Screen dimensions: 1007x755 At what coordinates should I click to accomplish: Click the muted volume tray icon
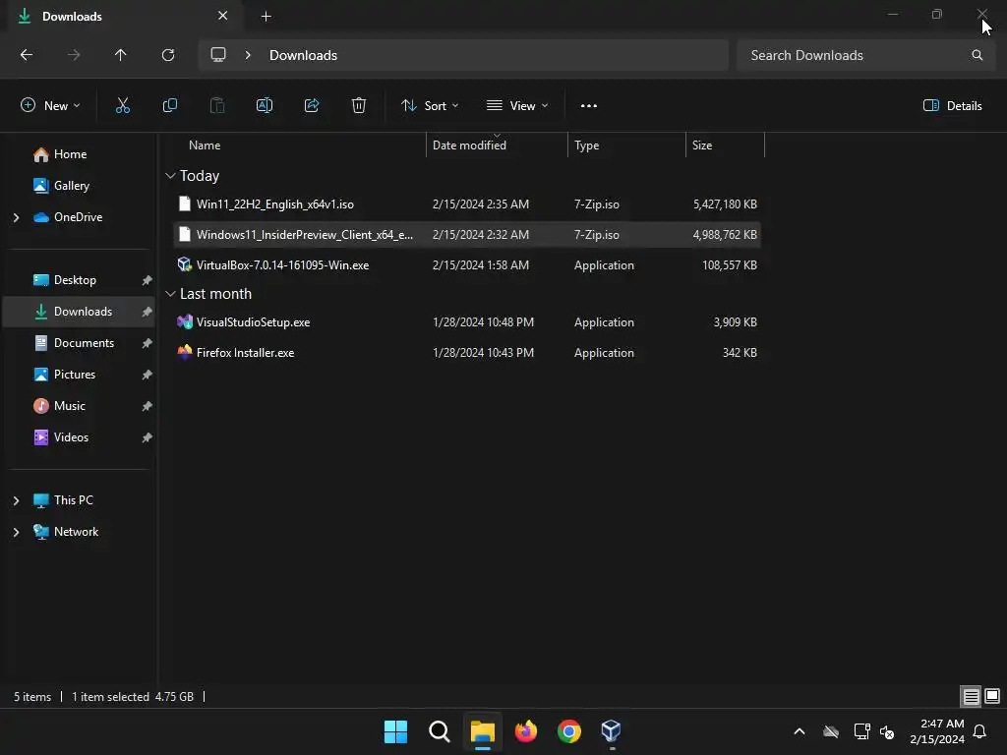(887, 731)
